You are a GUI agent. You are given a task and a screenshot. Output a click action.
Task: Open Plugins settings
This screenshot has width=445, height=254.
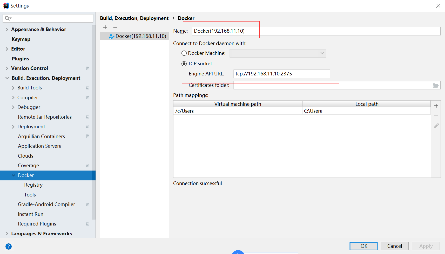20,59
